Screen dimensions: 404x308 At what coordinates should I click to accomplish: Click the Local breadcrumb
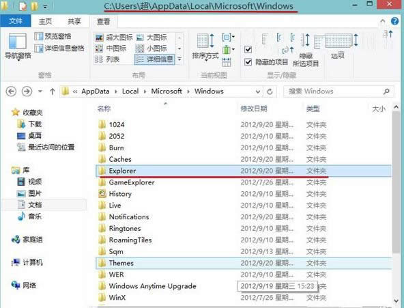click(x=130, y=92)
